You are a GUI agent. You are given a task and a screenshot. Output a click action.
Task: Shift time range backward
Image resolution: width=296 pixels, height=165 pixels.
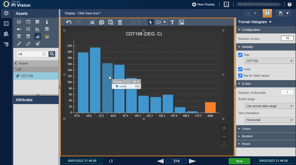pos(160,161)
